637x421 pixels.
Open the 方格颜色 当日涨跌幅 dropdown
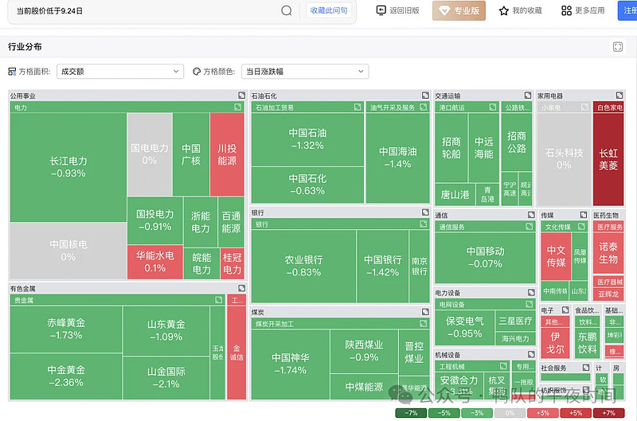click(x=305, y=72)
